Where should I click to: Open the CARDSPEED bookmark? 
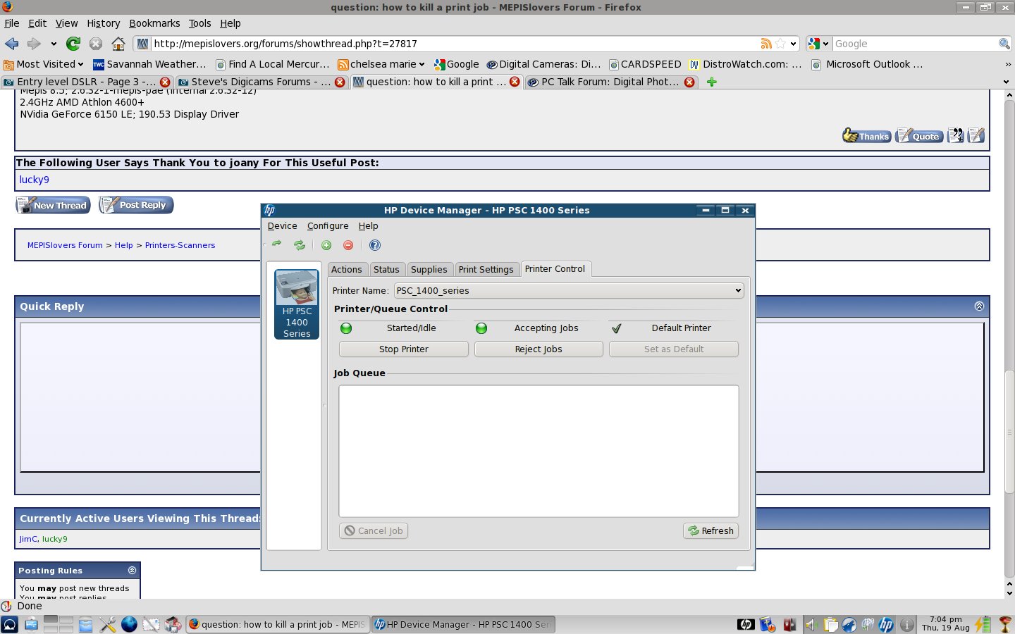pyautogui.click(x=645, y=64)
